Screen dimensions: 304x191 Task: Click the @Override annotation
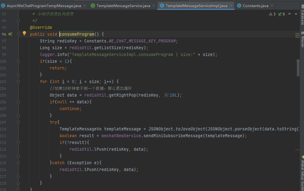click(41, 27)
